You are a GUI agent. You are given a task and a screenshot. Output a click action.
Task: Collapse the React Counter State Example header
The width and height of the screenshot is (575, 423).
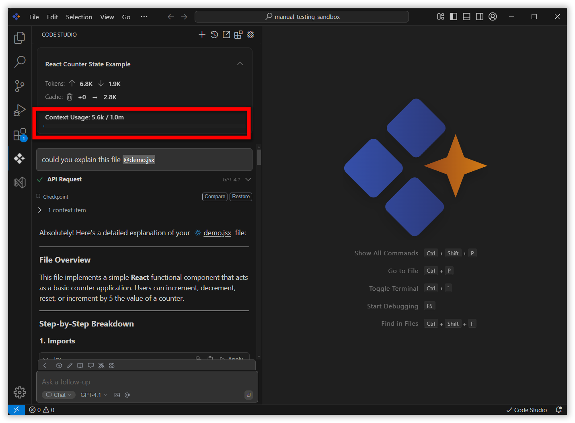pyautogui.click(x=240, y=64)
